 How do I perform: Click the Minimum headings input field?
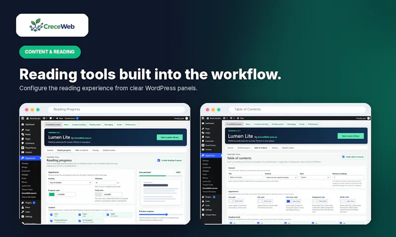348,178
